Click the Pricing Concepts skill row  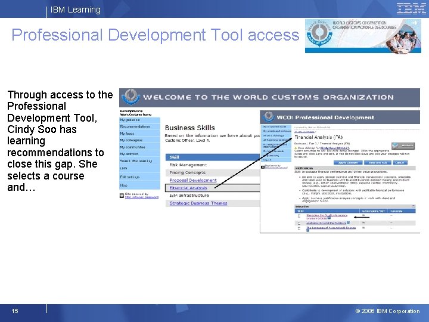pos(213,172)
